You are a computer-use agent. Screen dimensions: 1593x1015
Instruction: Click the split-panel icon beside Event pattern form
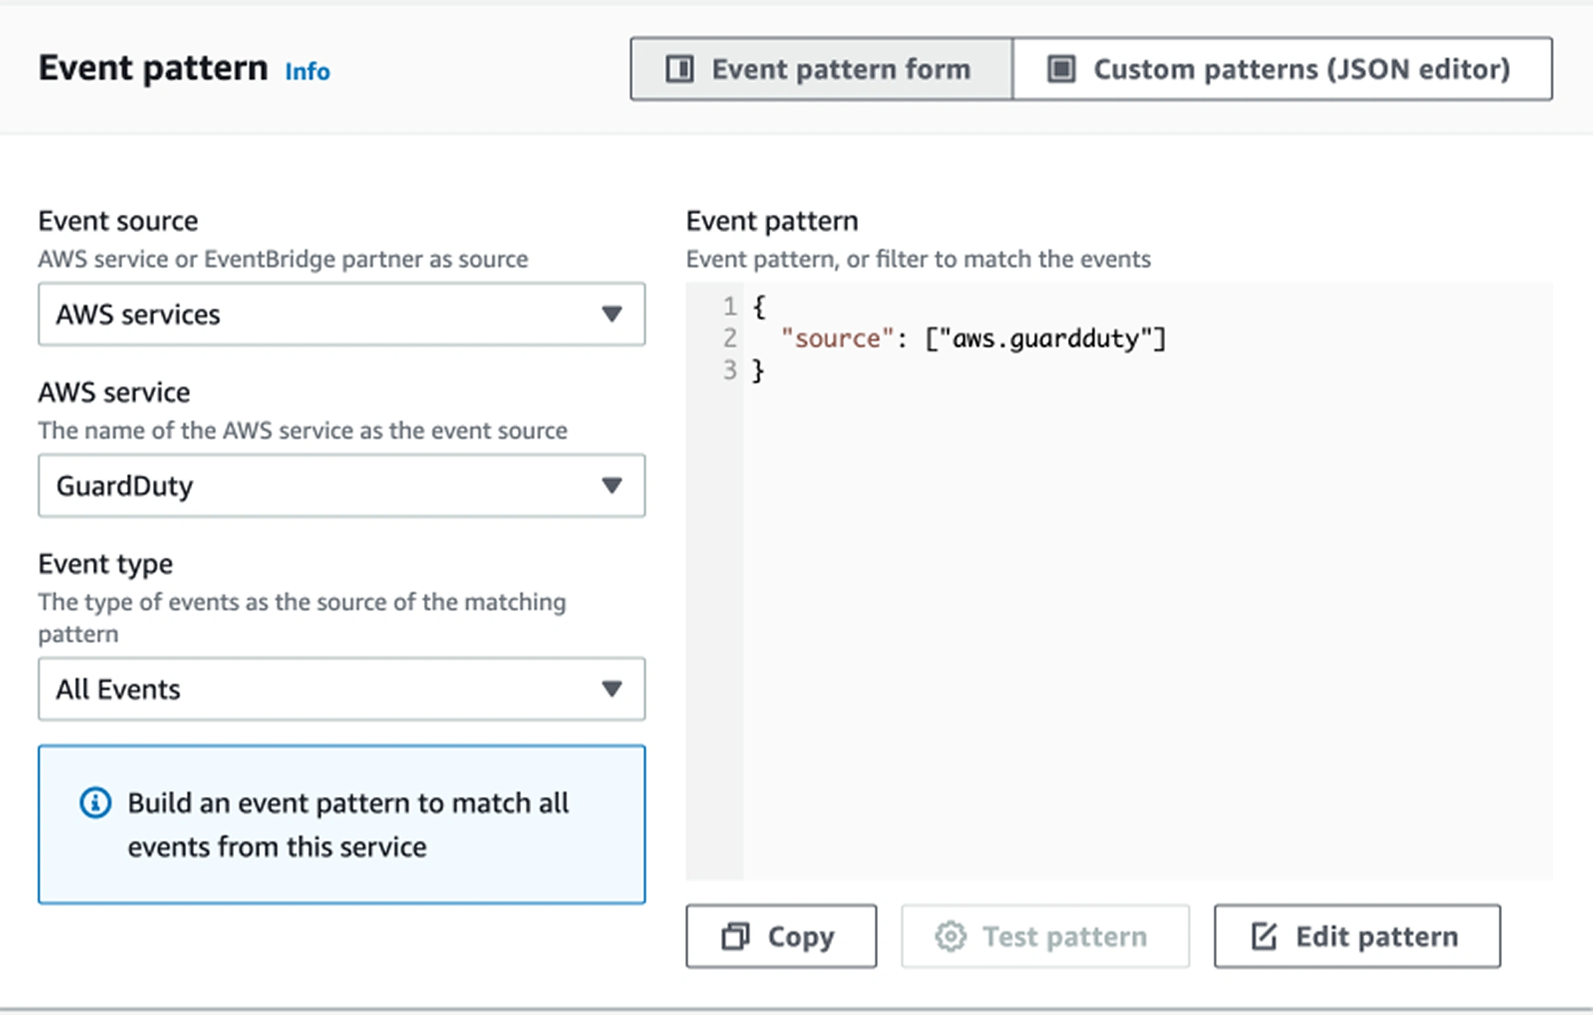(679, 69)
